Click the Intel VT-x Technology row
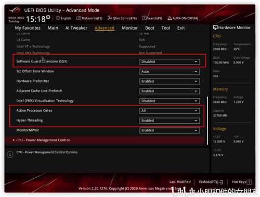The image size is (260, 197). (86, 46)
